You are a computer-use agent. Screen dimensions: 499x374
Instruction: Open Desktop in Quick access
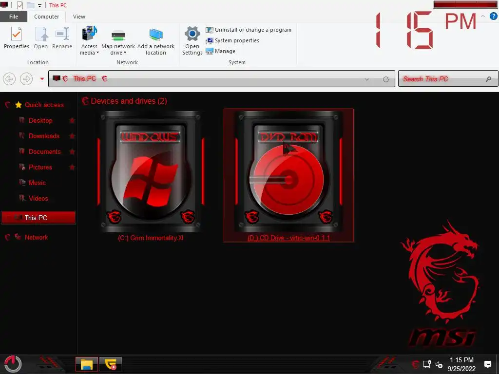click(x=40, y=121)
